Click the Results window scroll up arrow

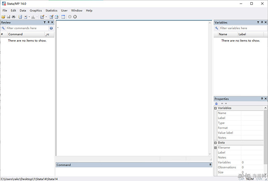[x=210, y=23]
